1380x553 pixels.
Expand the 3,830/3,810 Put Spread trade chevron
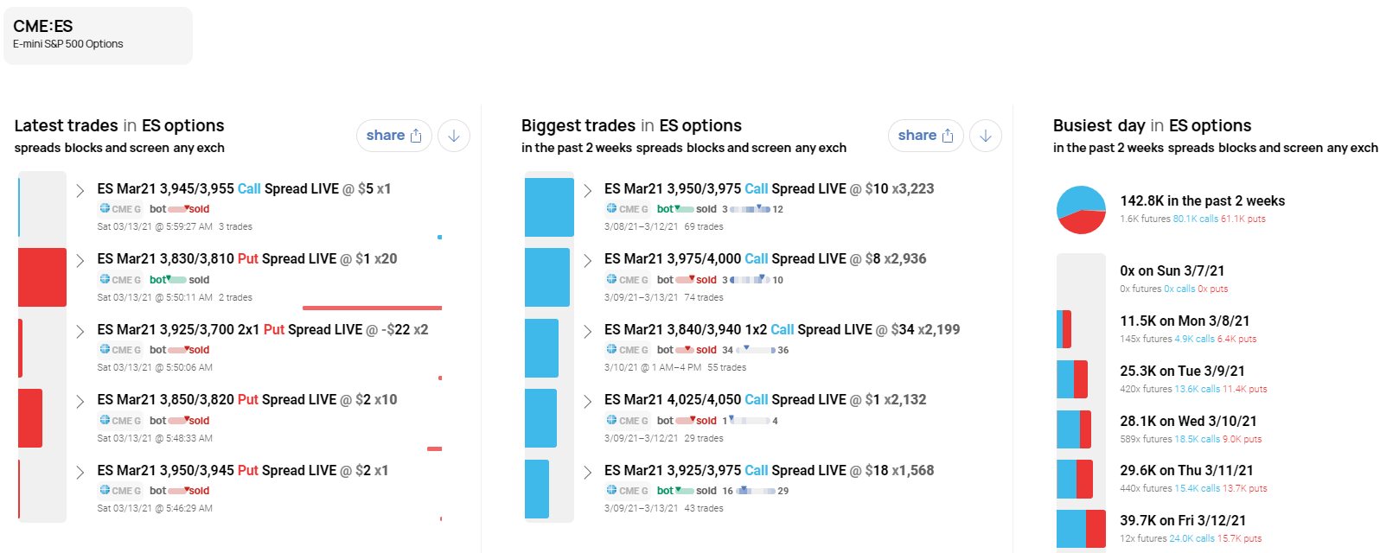(80, 260)
